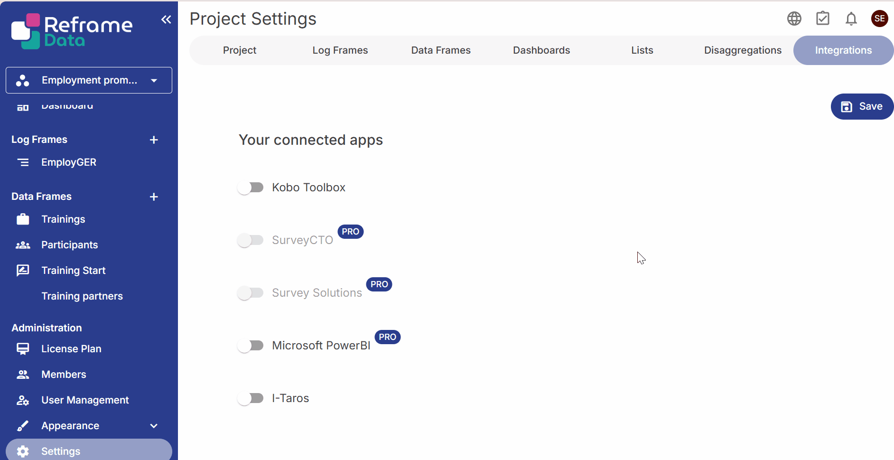Collapse the sidebar with double-arrow icon
Image resolution: width=894 pixels, height=460 pixels.
click(x=166, y=19)
